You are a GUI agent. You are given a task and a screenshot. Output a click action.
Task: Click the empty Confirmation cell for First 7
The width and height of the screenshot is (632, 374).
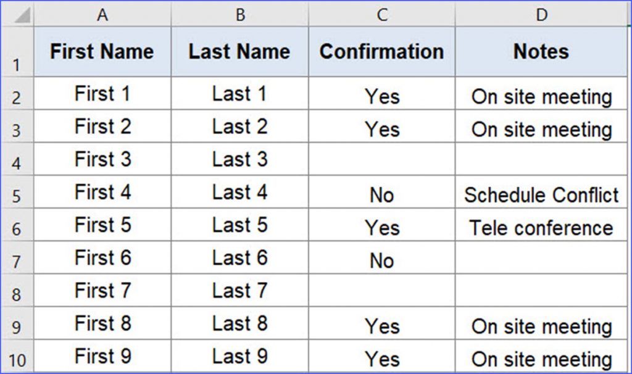click(x=381, y=290)
